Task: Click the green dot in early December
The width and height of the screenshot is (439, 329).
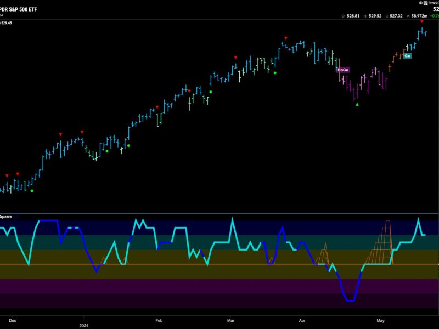Action: [32, 191]
